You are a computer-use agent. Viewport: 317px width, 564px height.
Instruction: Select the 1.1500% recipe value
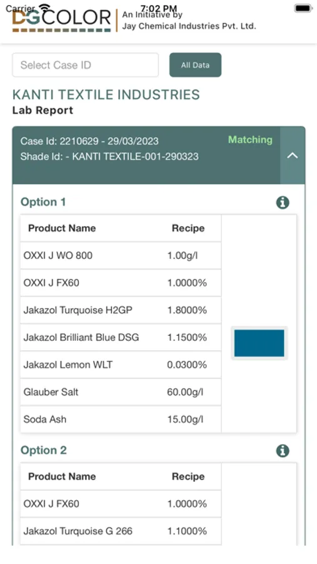[187, 337]
